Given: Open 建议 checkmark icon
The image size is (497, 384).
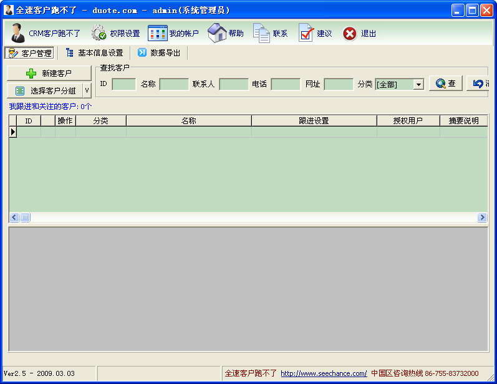Looking at the screenshot, I should [x=306, y=33].
